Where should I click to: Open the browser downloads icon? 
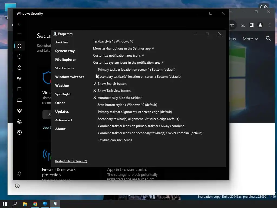point(243,25)
